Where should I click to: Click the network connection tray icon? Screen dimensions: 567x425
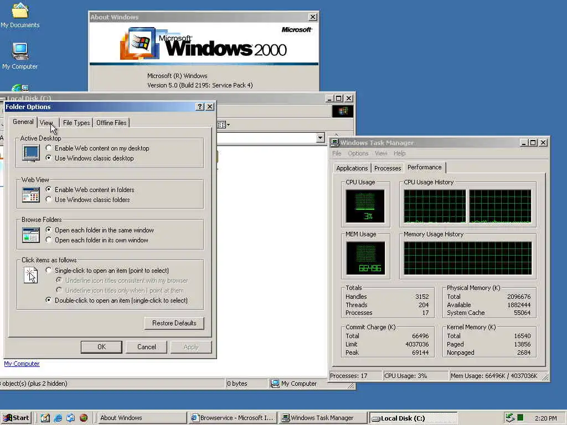click(x=510, y=418)
